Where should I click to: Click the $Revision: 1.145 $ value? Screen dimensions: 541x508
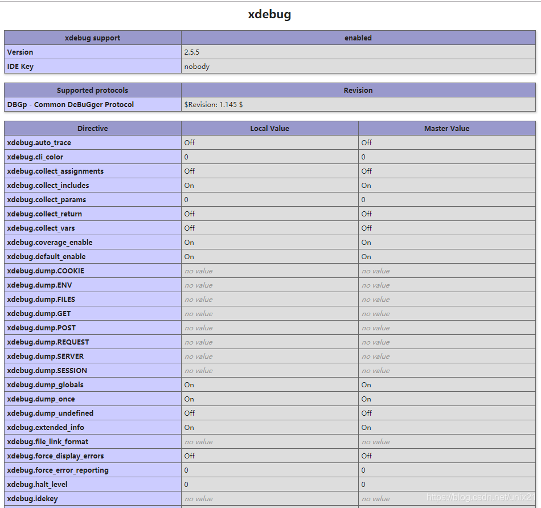[214, 105]
